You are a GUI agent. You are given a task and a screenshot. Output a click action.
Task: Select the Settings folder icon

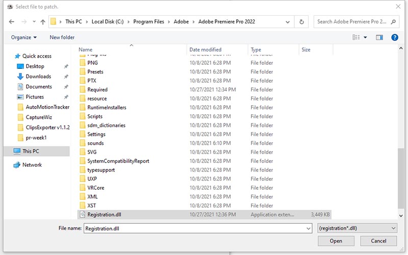[83, 134]
